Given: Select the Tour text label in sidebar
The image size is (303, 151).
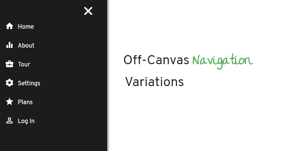Looking at the screenshot, I should coord(24,64).
